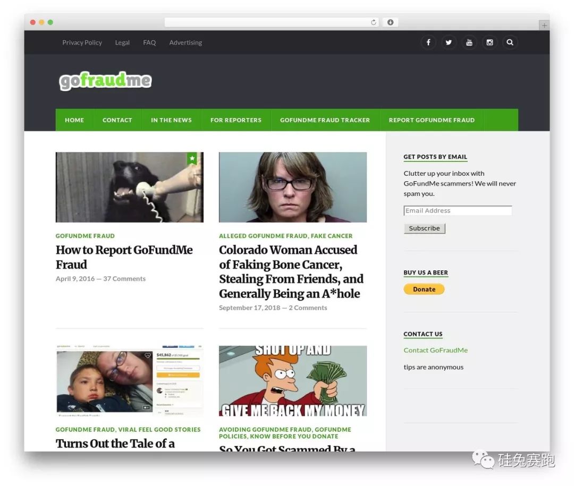Click the gofraudme site logo
Screen dimensions: 574x486
(105, 81)
